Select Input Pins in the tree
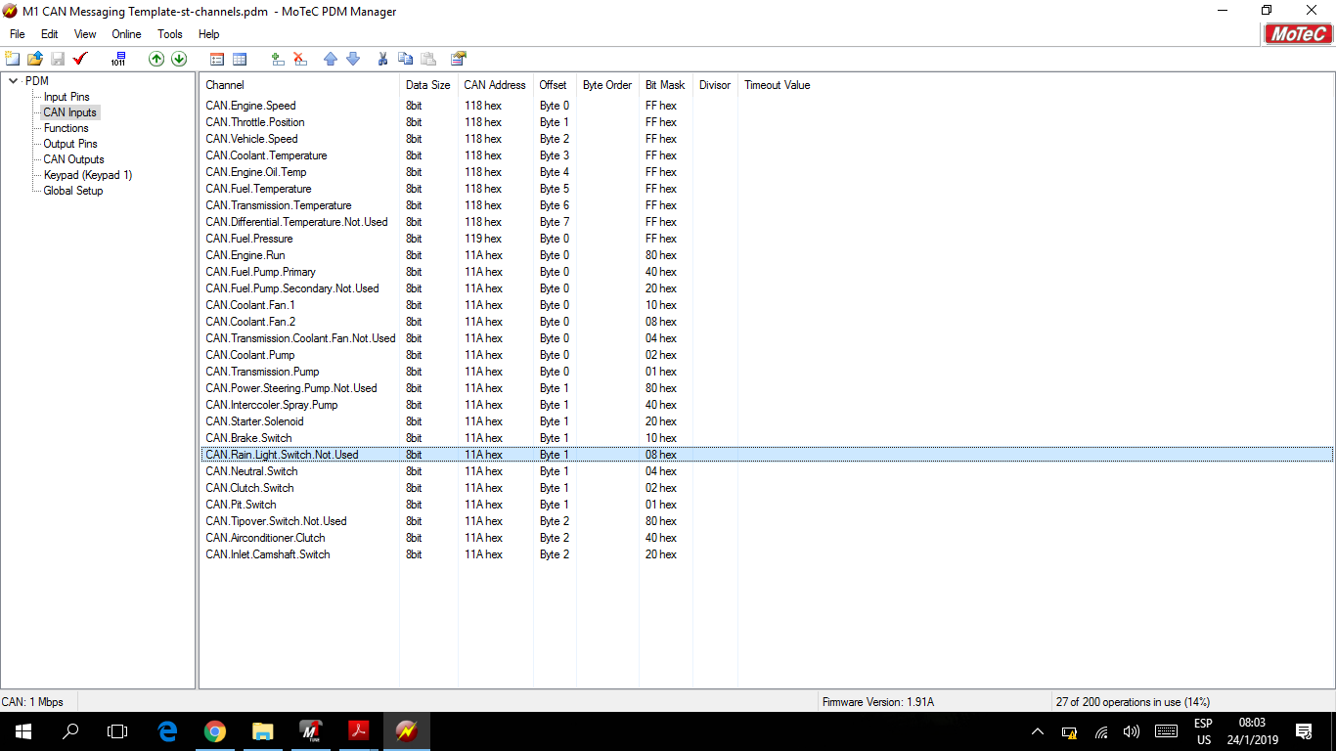1336x751 pixels. tap(67, 97)
